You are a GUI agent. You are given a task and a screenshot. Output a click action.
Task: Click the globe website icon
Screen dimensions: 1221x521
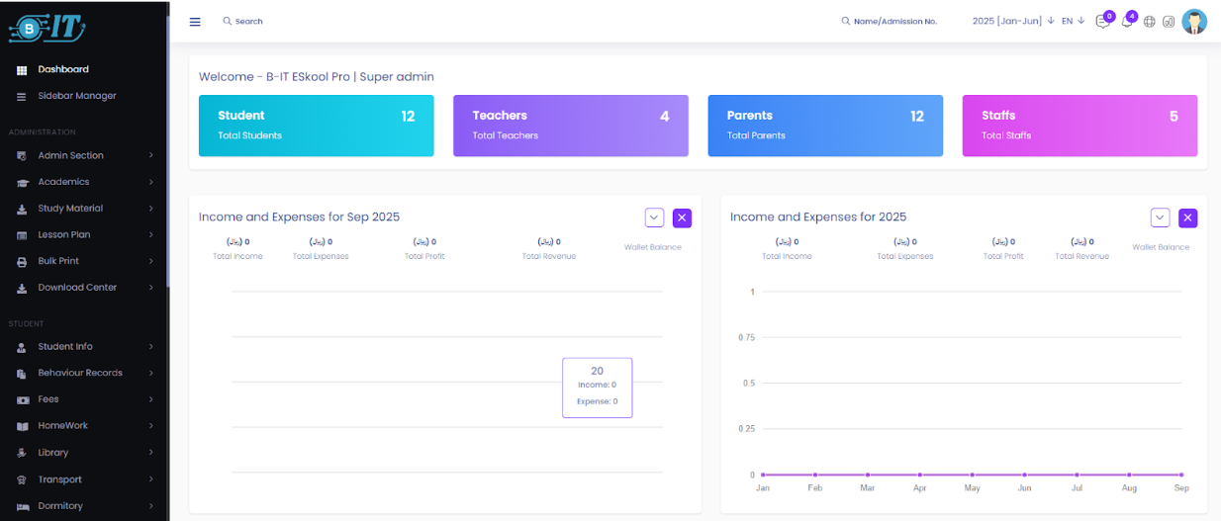point(1149,22)
